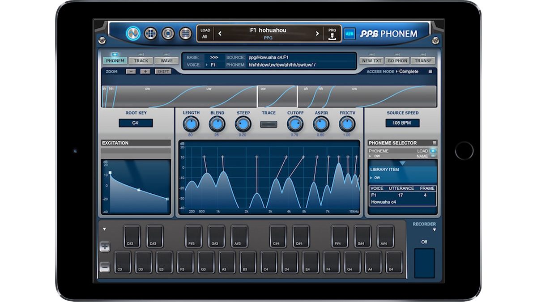Viewport: 537px width, 302px height.
Task: Shift keyboard octave down with minus
Action: pos(105,268)
